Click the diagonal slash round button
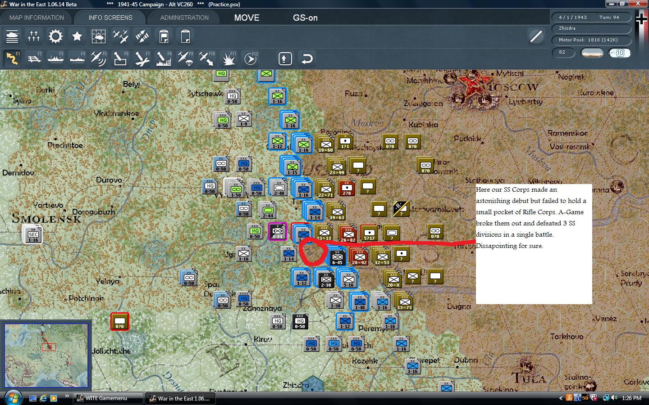This screenshot has height=405, width=649. coord(536,36)
